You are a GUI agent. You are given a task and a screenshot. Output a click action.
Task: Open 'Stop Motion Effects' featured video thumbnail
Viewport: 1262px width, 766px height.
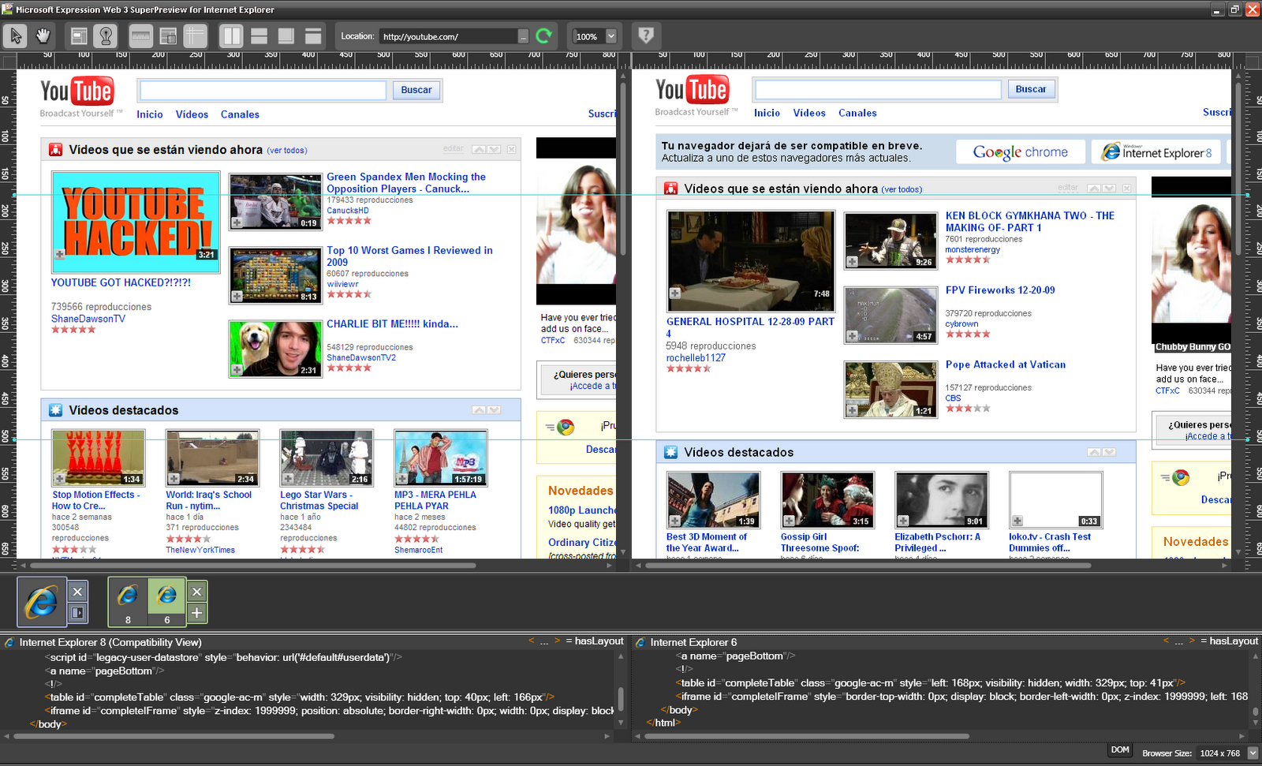point(99,458)
